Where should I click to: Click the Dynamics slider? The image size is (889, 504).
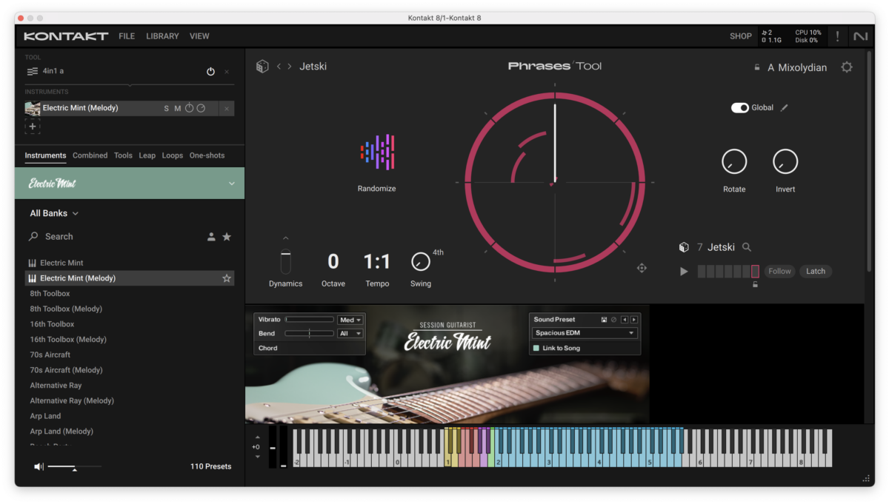point(286,262)
